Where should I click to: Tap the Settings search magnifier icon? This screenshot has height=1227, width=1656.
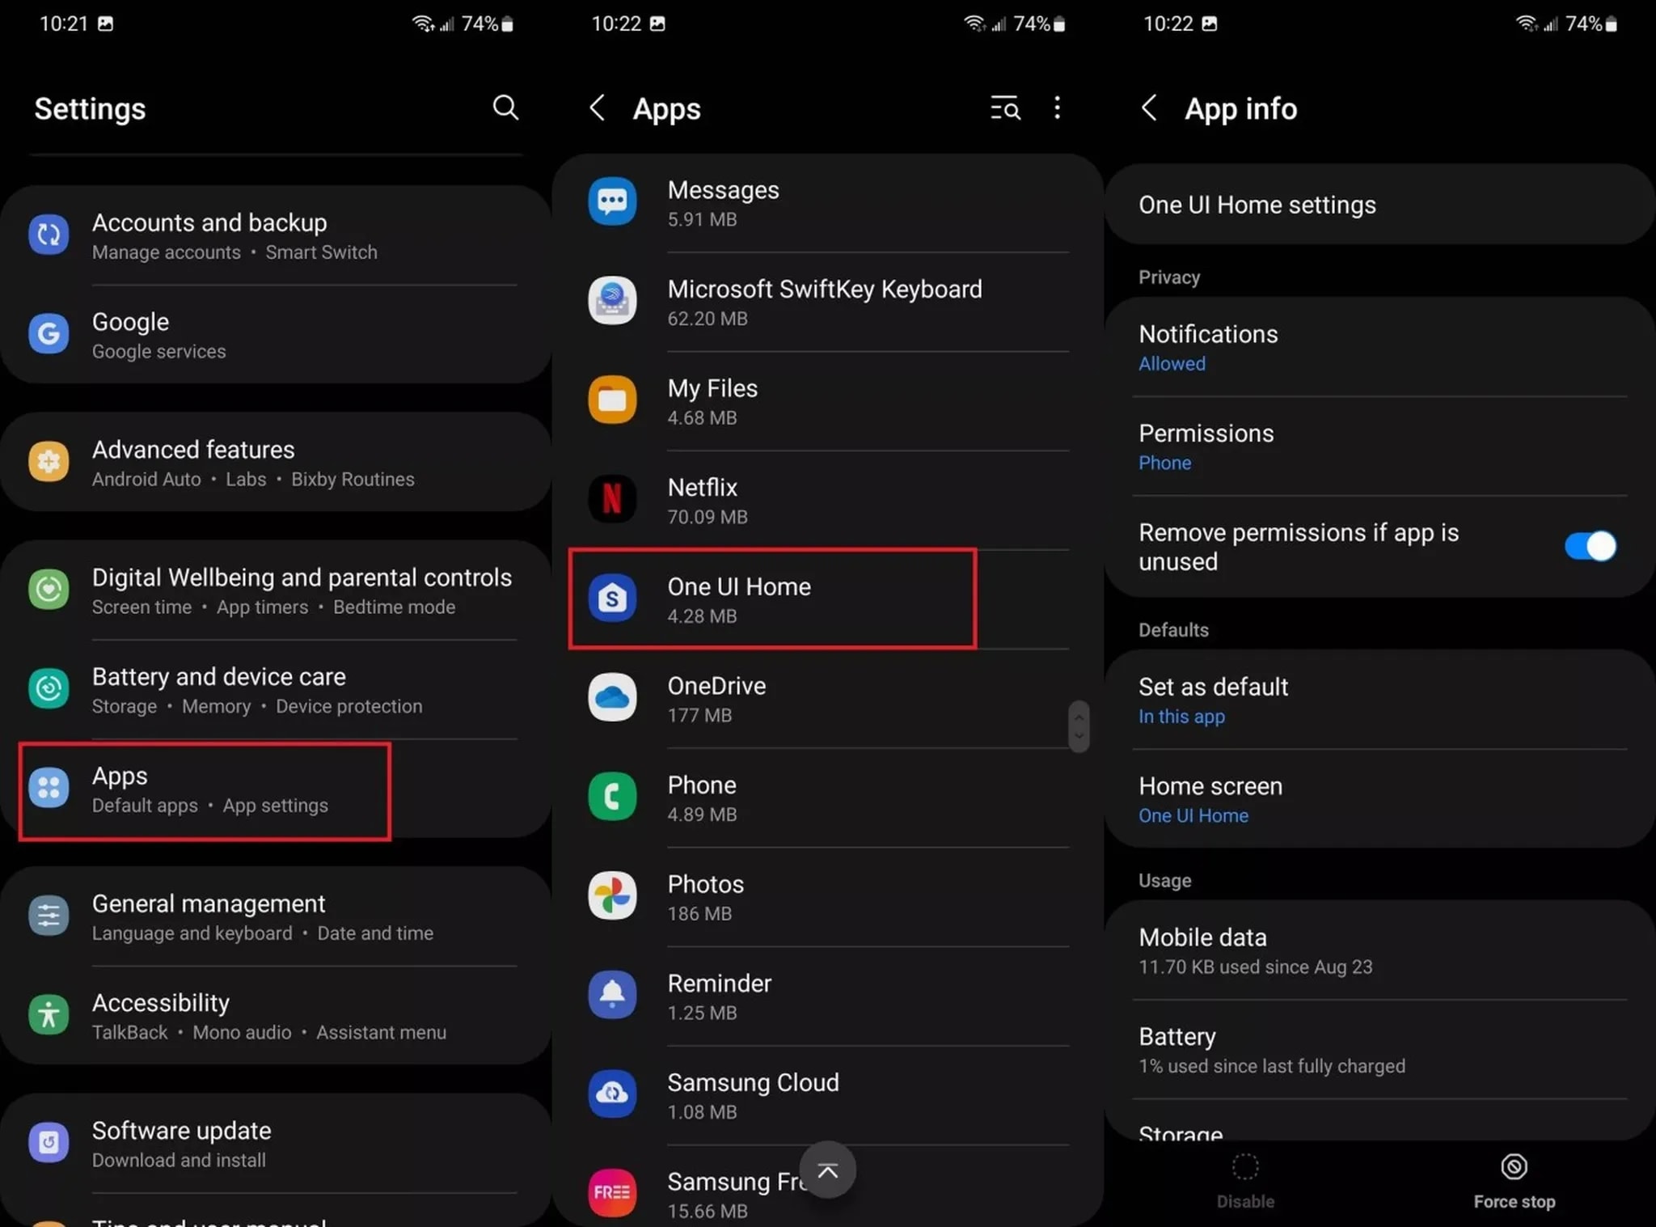pyautogui.click(x=505, y=107)
